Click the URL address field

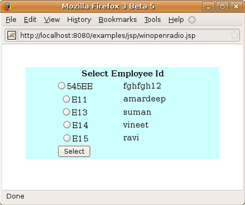tap(123, 35)
